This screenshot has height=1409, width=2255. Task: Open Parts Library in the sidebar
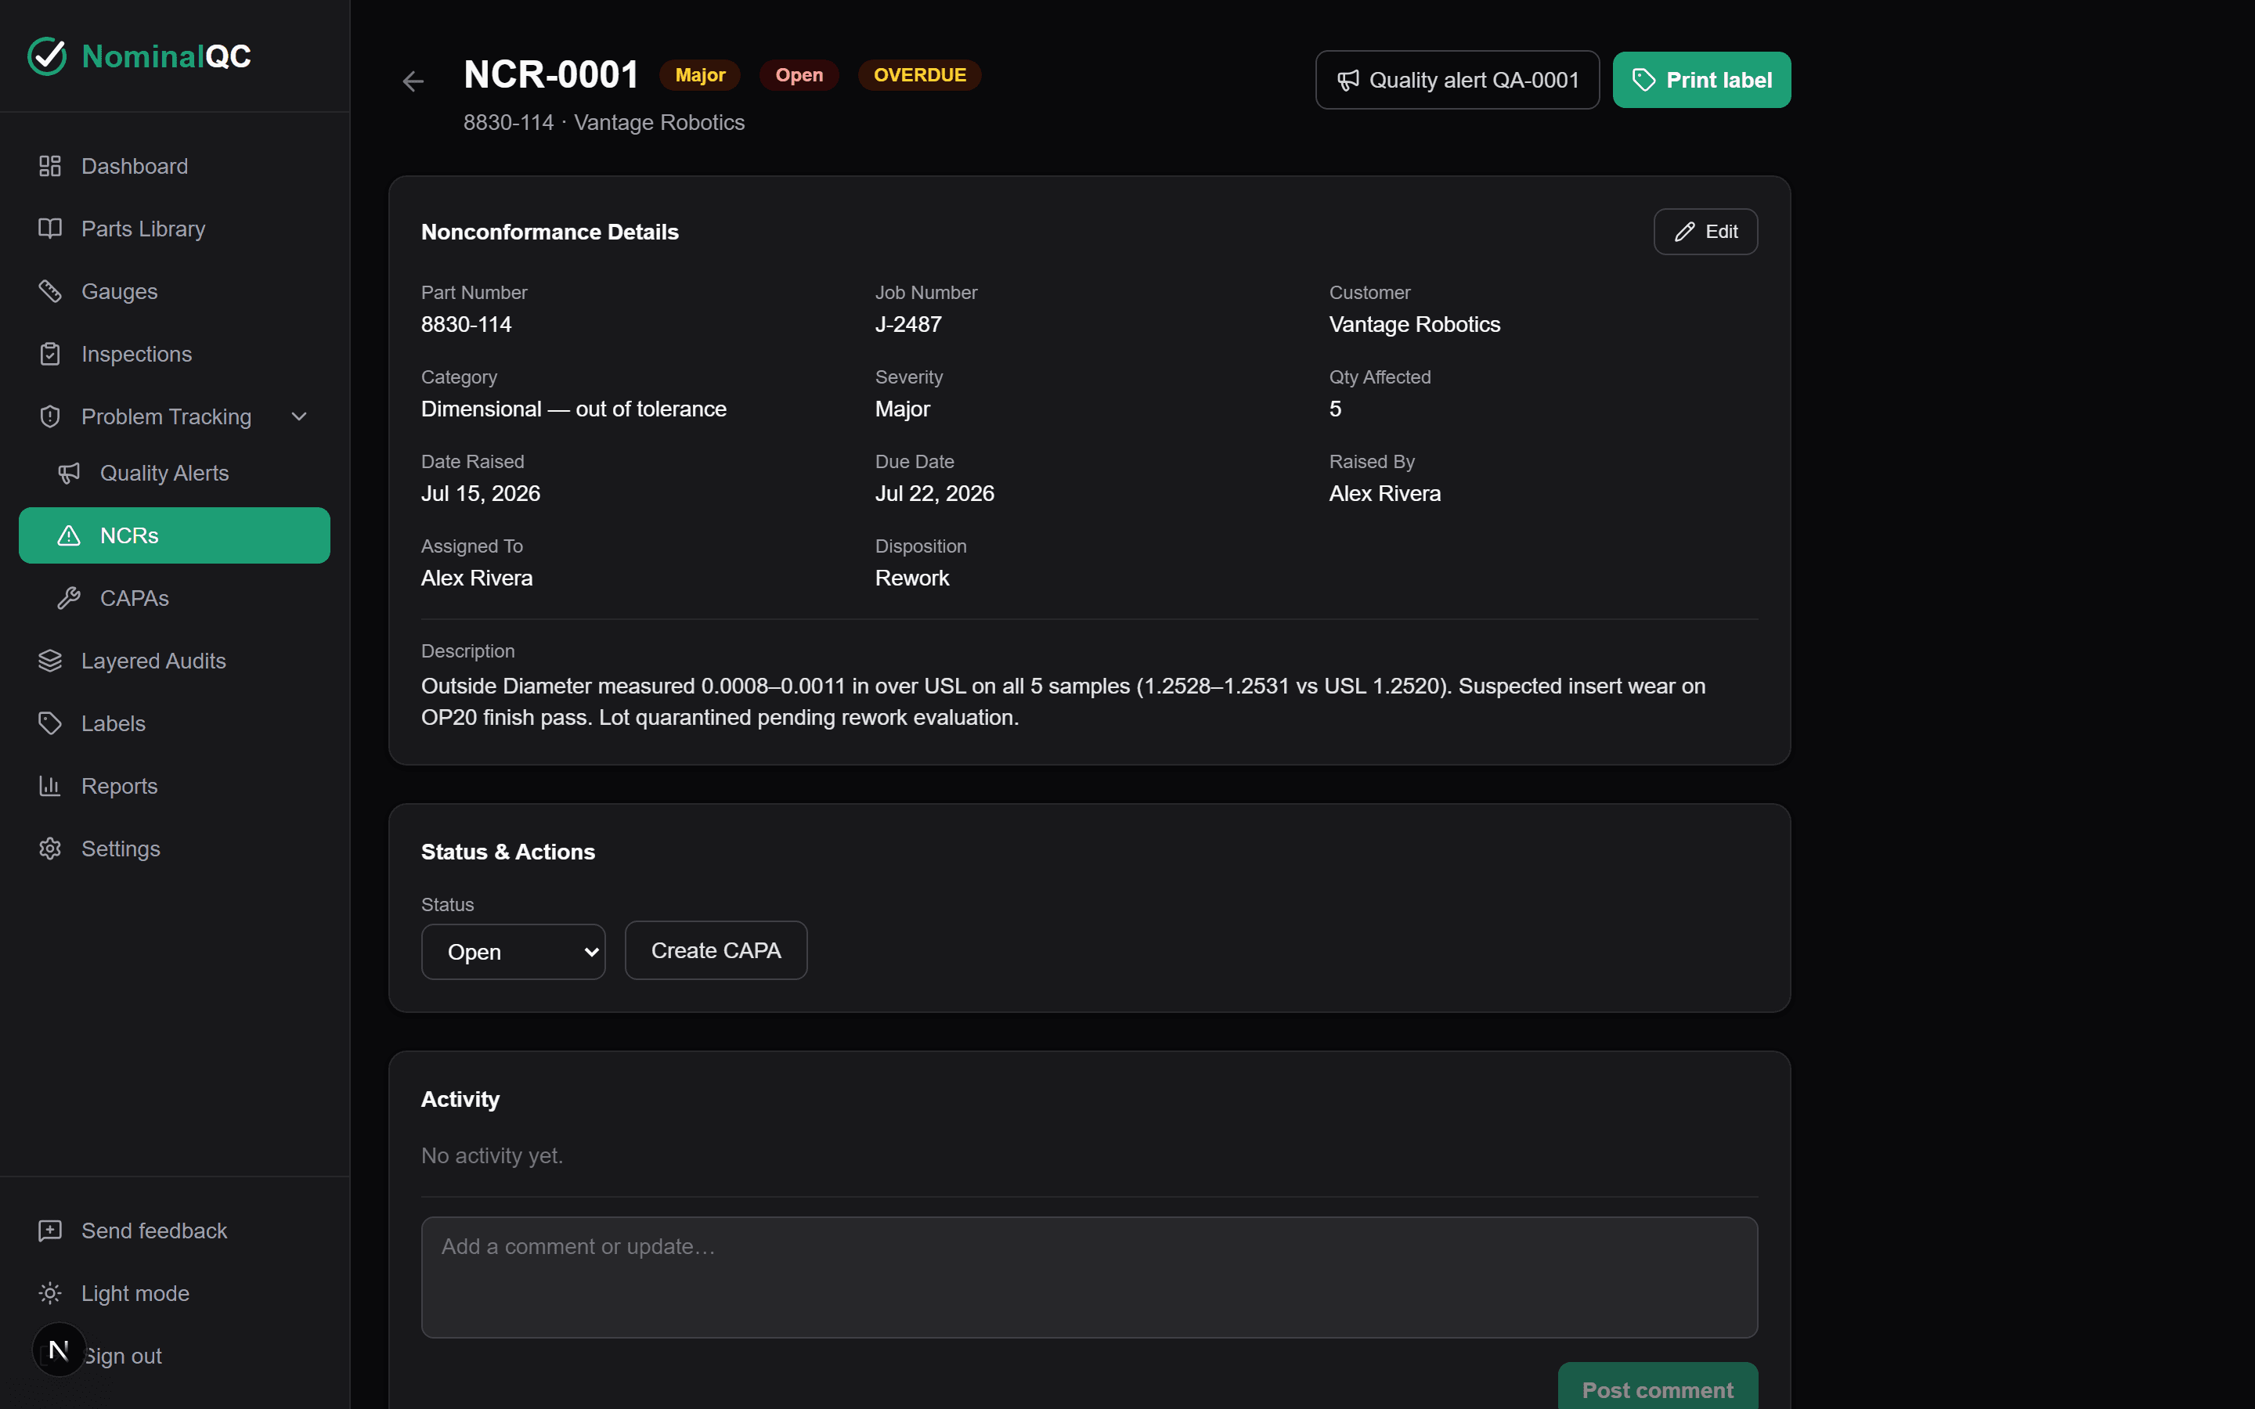point(175,229)
